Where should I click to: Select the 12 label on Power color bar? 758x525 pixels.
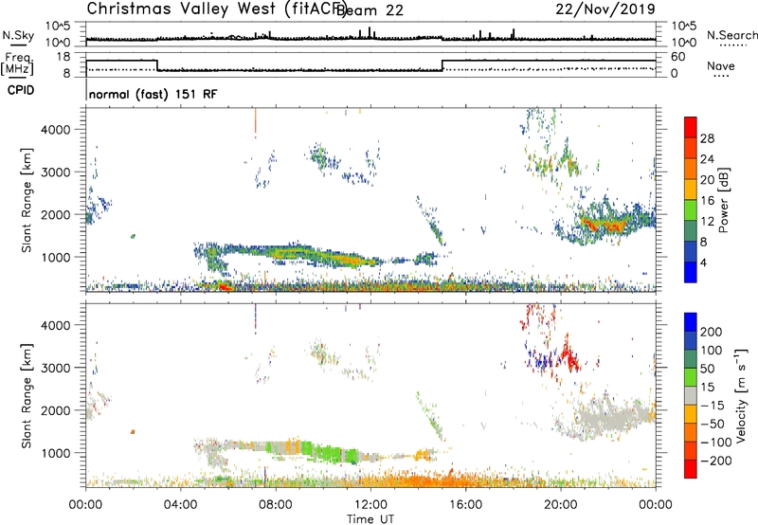click(x=707, y=221)
